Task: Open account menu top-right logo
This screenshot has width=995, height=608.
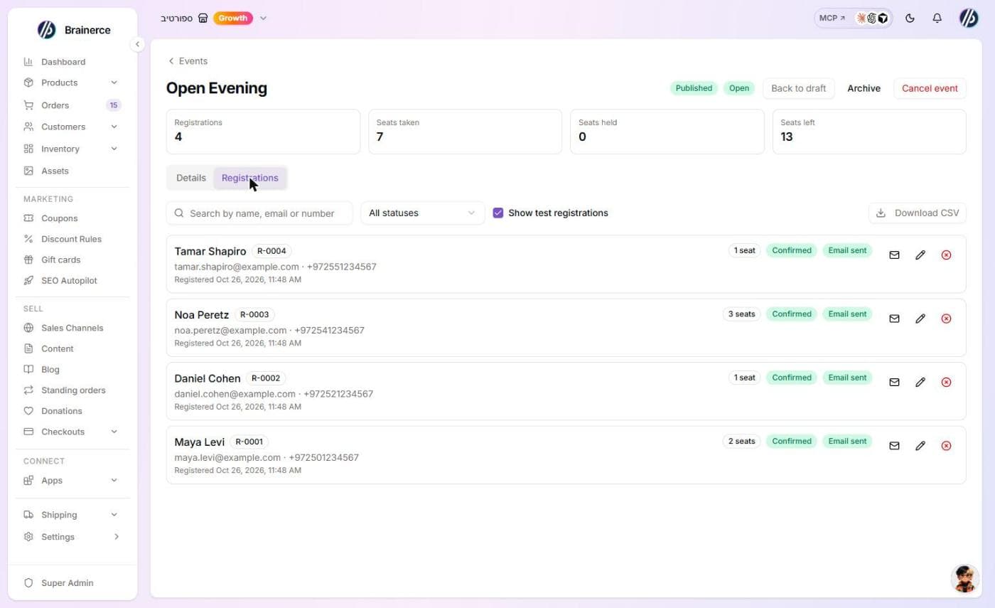Action: [969, 18]
